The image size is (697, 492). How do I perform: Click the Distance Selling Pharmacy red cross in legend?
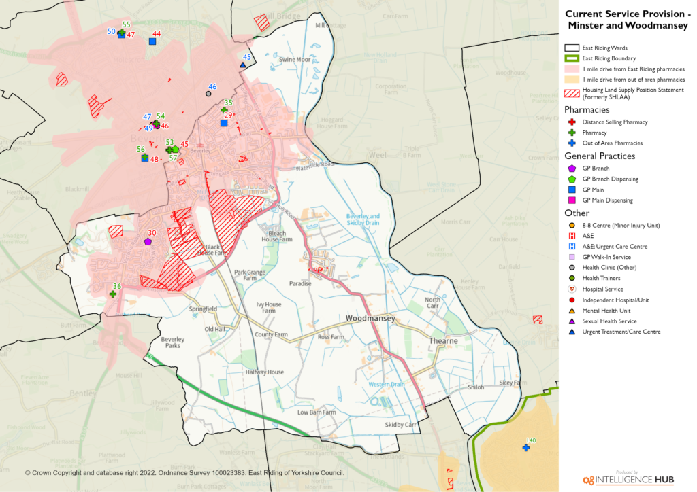pyautogui.click(x=572, y=122)
